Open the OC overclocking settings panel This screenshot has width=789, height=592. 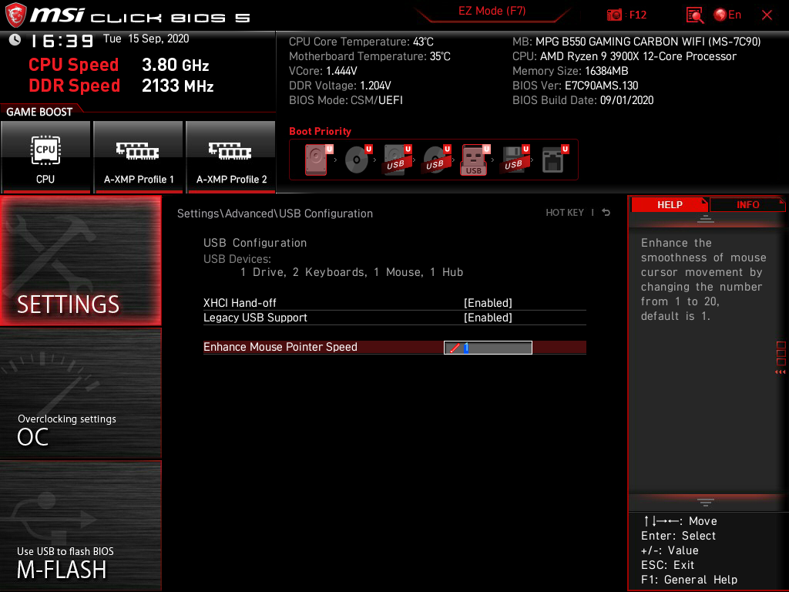click(80, 394)
